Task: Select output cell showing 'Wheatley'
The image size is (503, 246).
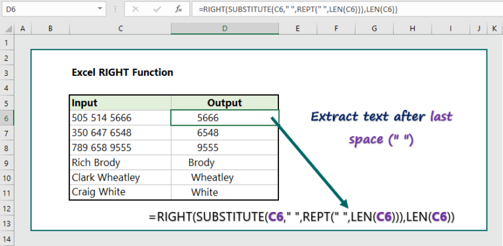Action: coord(225,178)
